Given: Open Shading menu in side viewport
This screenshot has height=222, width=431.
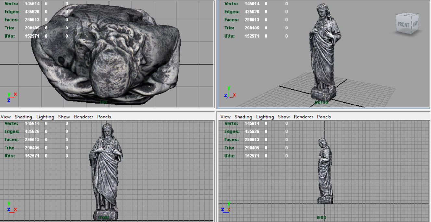Looking at the screenshot, I should pos(243,117).
